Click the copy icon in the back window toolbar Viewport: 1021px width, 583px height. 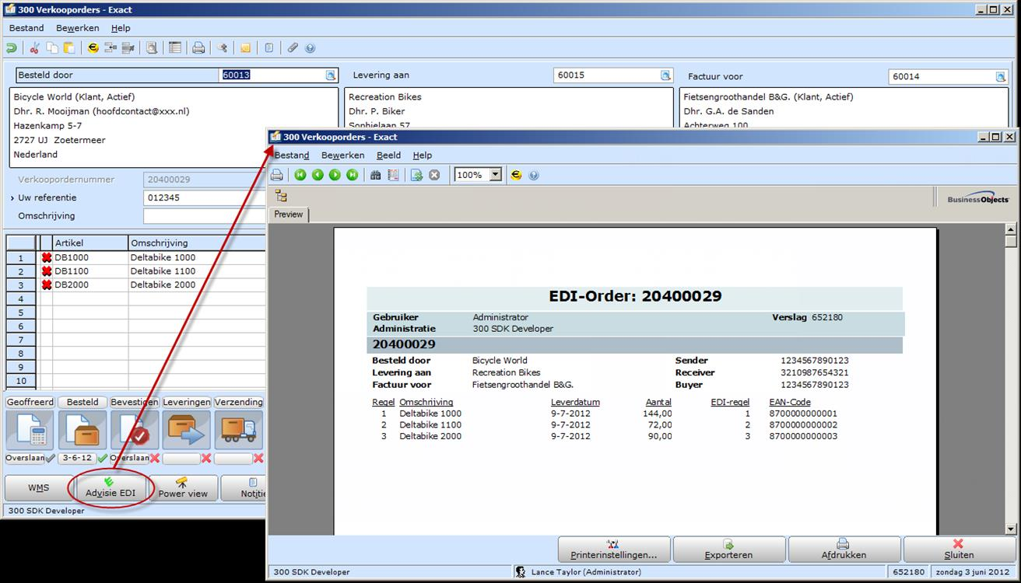click(x=52, y=48)
